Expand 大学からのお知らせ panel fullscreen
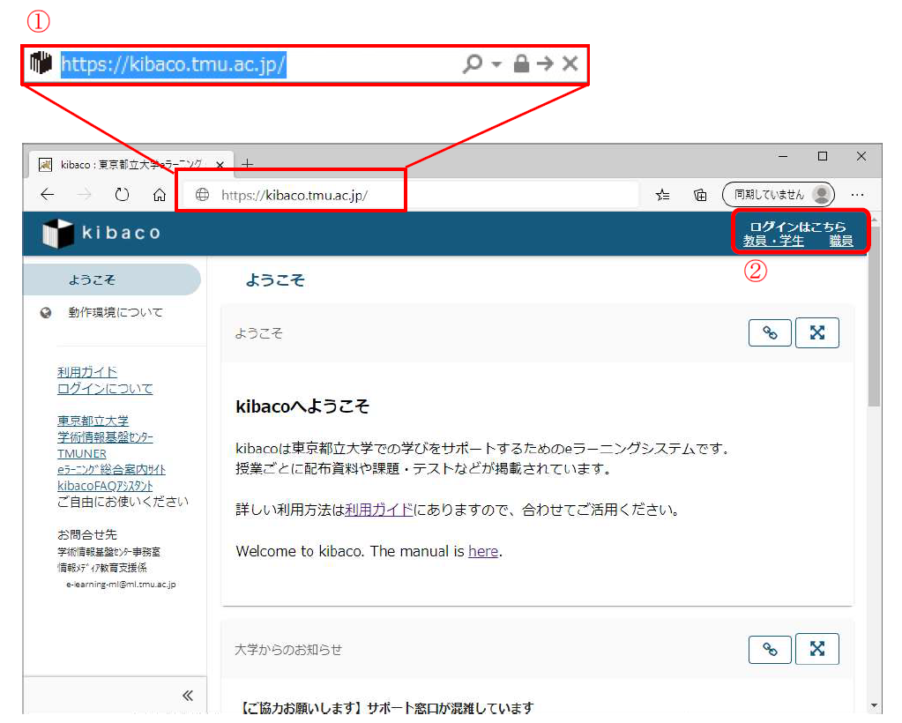This screenshot has height=723, width=902. (816, 649)
